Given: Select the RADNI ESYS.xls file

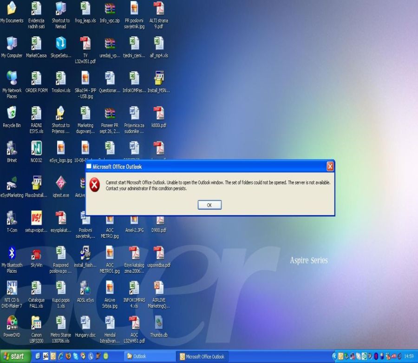Looking at the screenshot, I should click(36, 120).
